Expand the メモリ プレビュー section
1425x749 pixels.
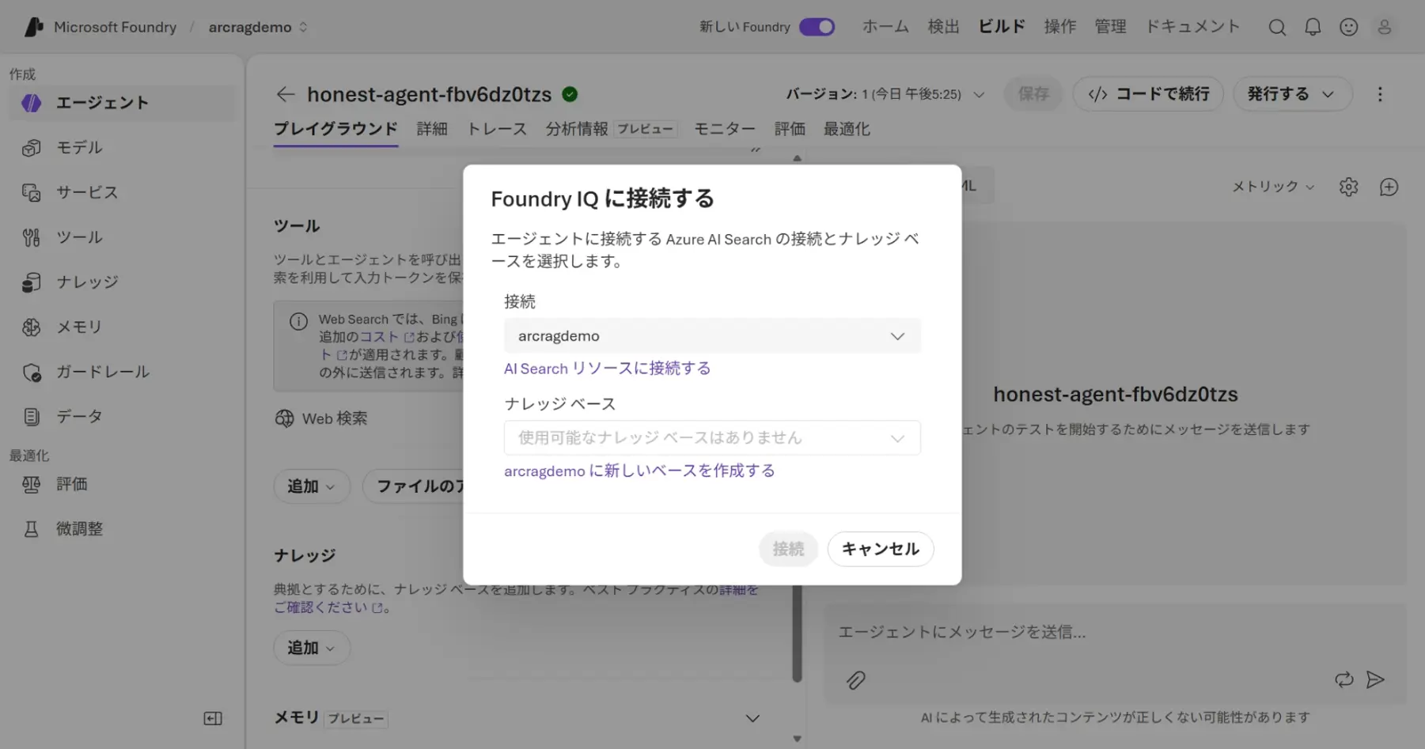(x=752, y=718)
